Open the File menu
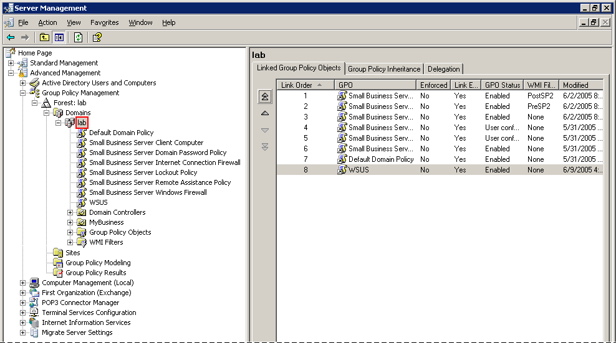 pos(23,23)
